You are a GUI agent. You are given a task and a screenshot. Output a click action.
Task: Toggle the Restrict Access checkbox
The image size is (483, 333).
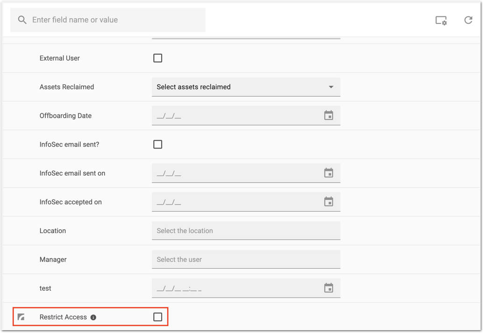click(158, 317)
